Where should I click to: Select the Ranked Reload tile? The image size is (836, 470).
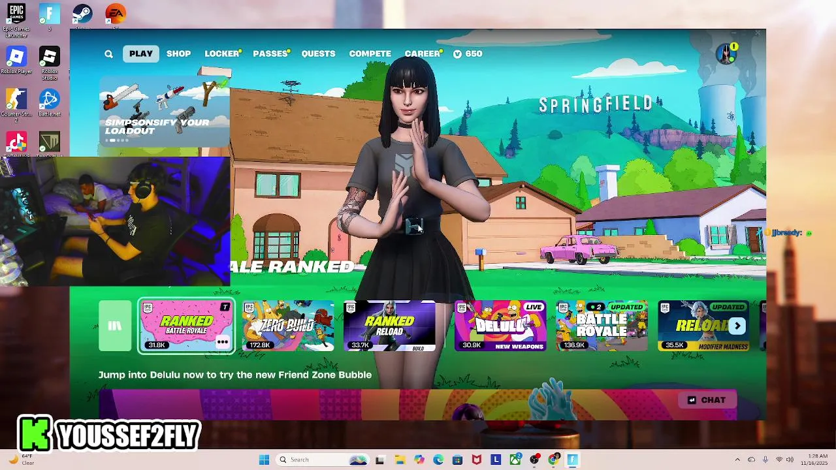(389, 326)
